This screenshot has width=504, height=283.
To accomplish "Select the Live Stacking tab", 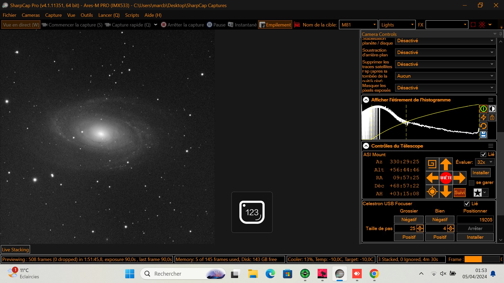I will [15, 249].
